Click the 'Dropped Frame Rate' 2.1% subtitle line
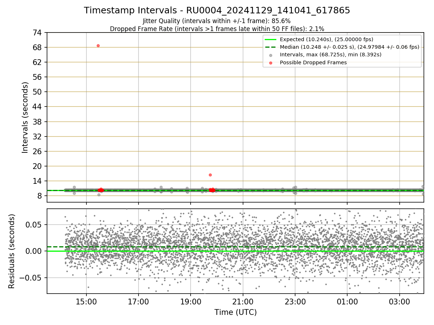The width and height of the screenshot is (434, 325). 217,29
